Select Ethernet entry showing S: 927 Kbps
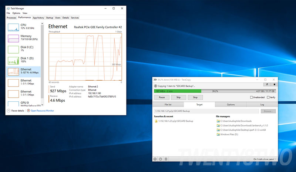This screenshot has width=296, height=172. [23, 72]
